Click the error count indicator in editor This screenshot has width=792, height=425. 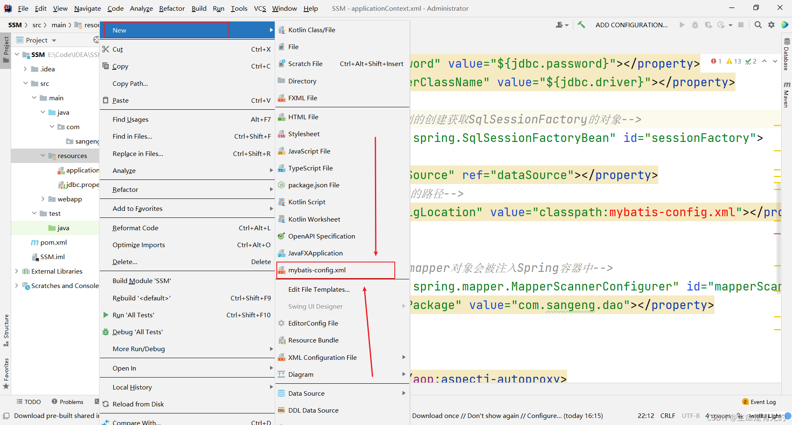(716, 61)
